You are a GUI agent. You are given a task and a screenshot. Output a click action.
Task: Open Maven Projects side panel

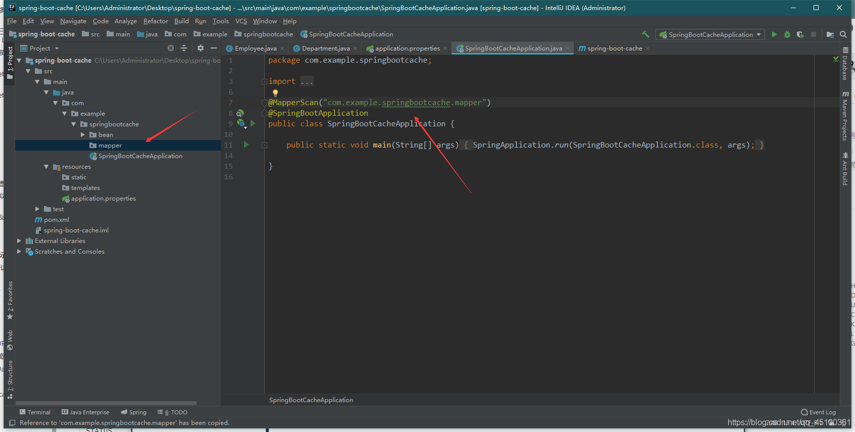[x=845, y=116]
